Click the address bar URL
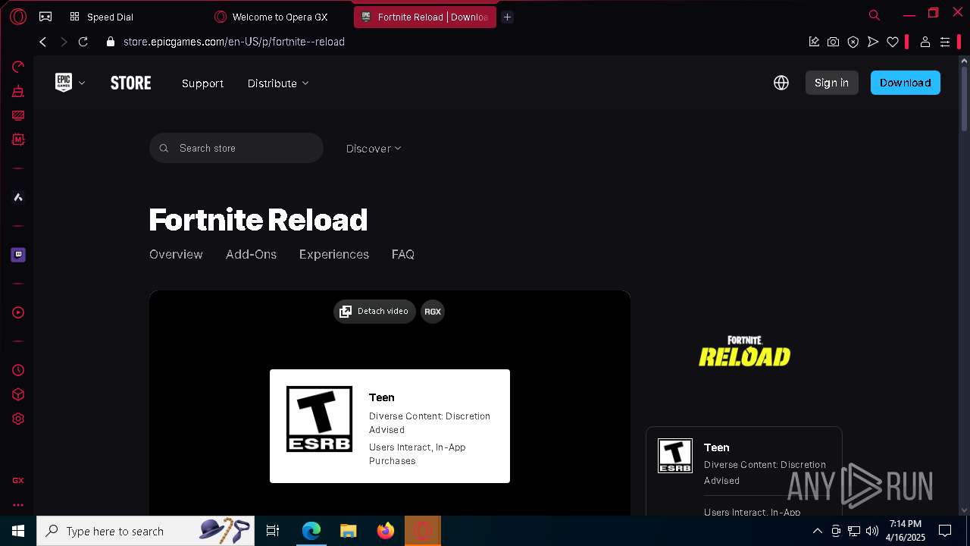The height and width of the screenshot is (546, 970). point(234,42)
